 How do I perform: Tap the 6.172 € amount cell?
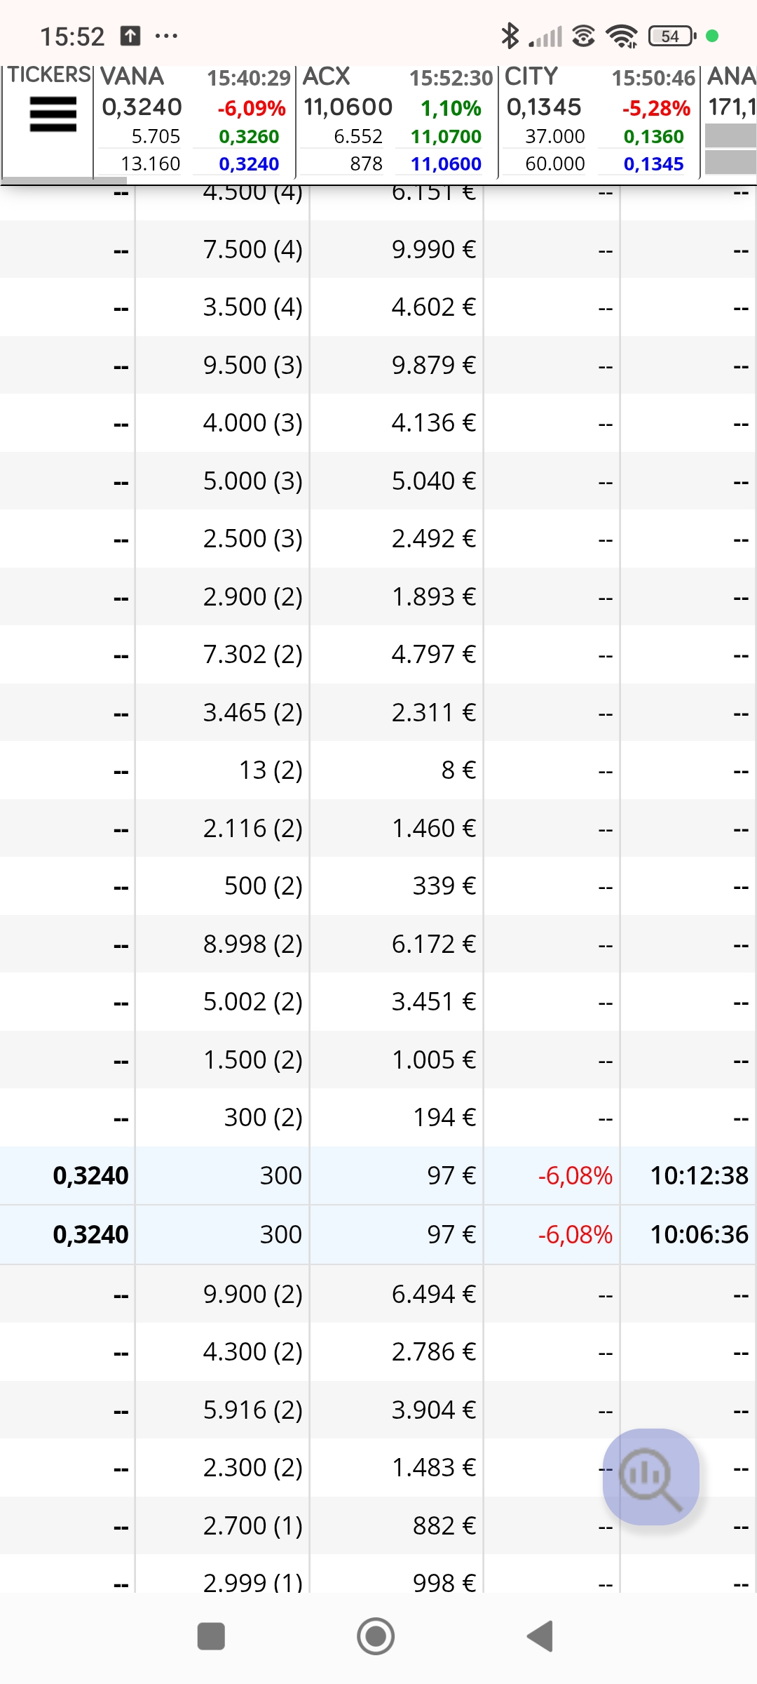pyautogui.click(x=434, y=944)
